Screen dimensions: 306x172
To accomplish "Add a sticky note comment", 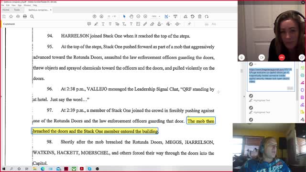I will [x=89, y=24].
